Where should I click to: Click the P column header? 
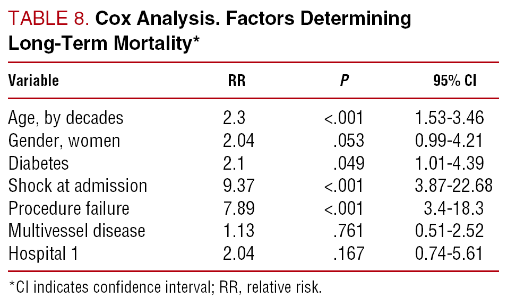(x=345, y=81)
